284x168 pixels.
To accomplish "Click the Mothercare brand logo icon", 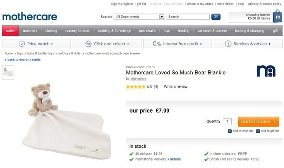I will (266, 71).
